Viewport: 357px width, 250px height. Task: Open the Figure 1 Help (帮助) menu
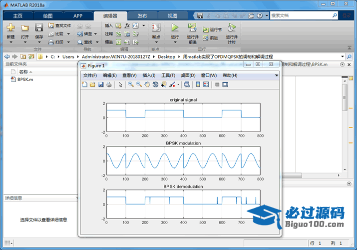click(230, 75)
